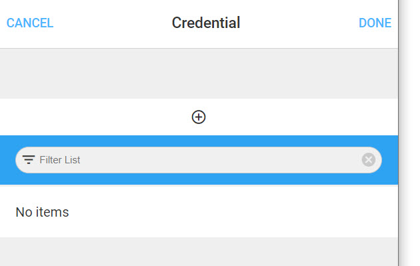Select the No items row

click(x=199, y=211)
